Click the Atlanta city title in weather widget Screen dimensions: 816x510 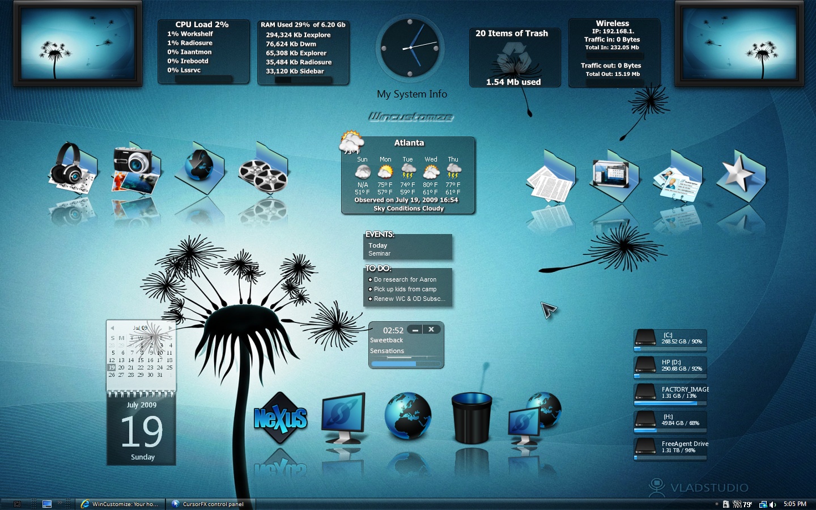point(409,143)
